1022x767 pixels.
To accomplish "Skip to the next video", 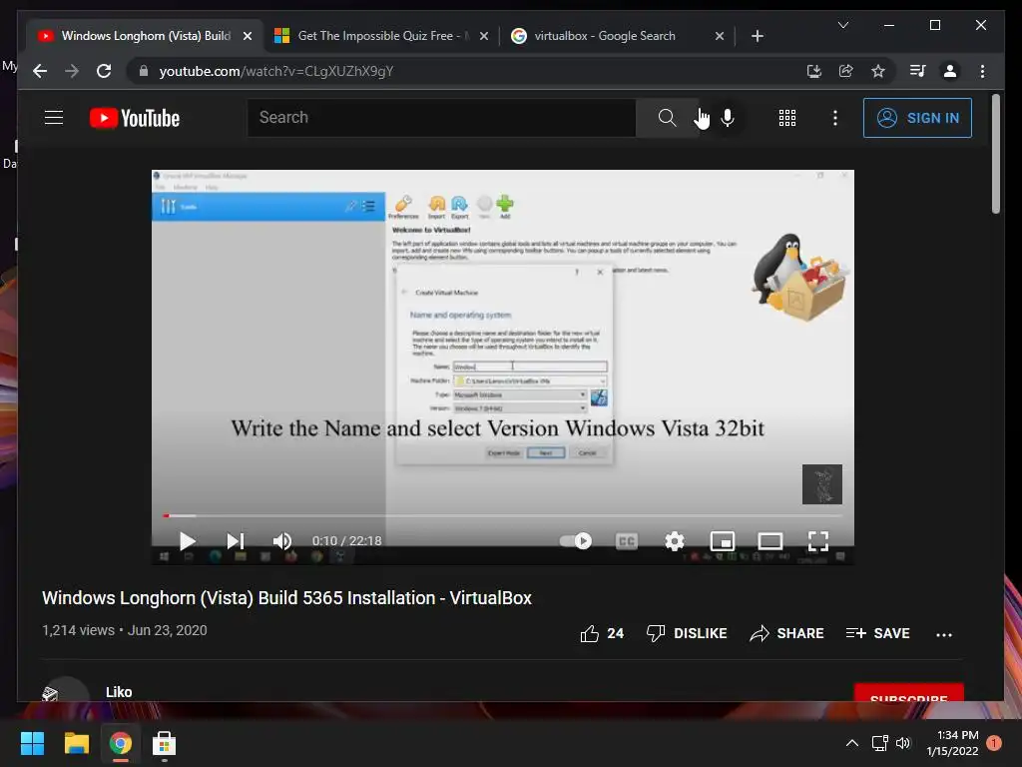I will pyautogui.click(x=236, y=540).
